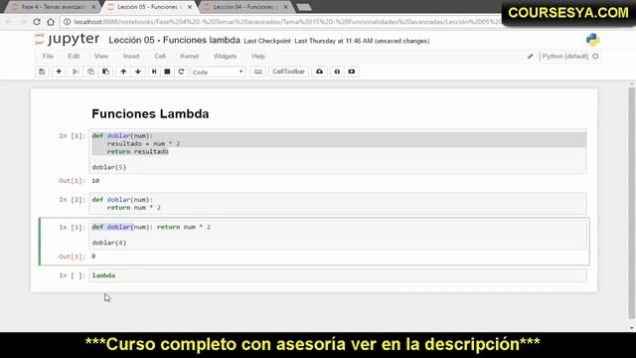636x358 pixels.
Task: Open the Cell menu
Action: 160,56
